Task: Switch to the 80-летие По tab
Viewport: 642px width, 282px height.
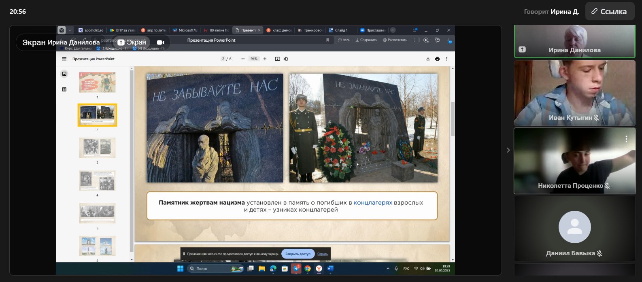Action: click(x=216, y=30)
